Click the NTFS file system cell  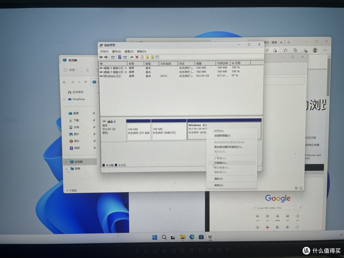[x=164, y=76]
